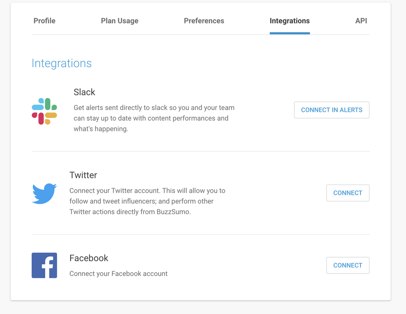Click the Facebook logo icon
The width and height of the screenshot is (406, 314).
44,265
